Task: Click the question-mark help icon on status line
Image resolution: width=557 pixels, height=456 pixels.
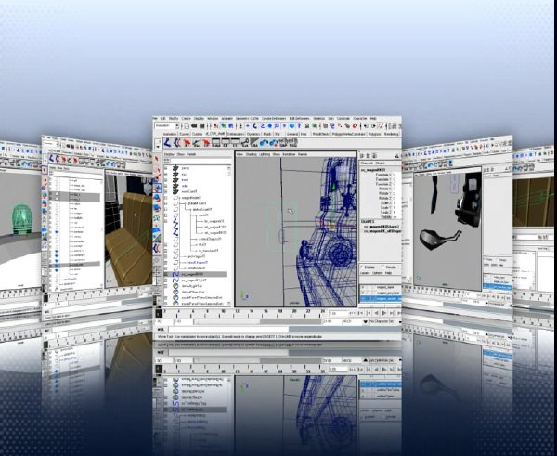Action: pyautogui.click(x=299, y=125)
